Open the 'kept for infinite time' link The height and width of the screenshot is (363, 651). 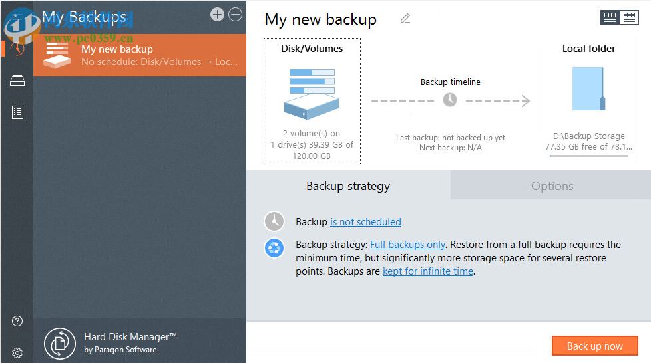pos(428,271)
